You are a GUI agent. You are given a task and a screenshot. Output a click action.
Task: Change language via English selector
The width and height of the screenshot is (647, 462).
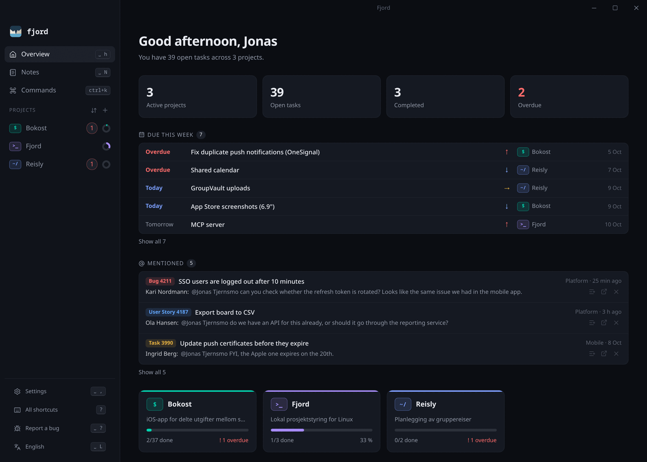[x=60, y=447]
